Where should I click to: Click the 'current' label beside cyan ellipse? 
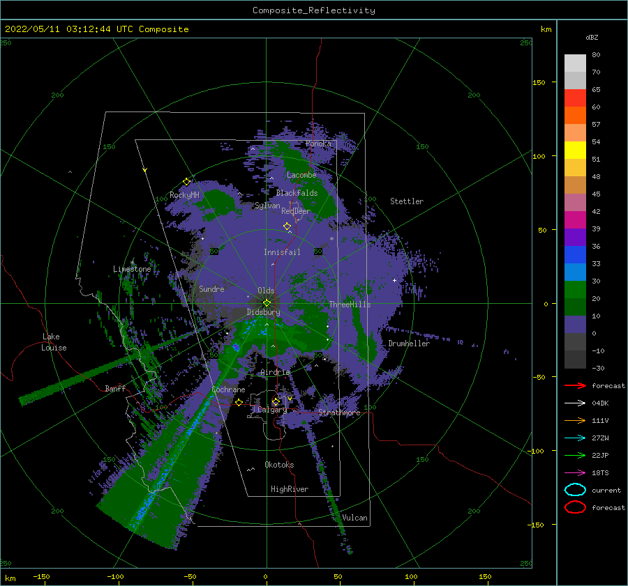[x=606, y=490]
